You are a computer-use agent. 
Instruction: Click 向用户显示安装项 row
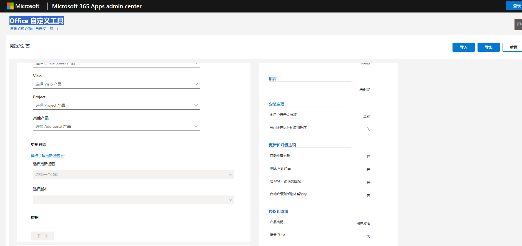pos(320,115)
